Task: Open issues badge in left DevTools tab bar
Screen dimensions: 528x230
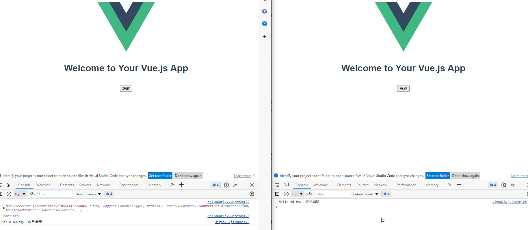Action: [216, 185]
